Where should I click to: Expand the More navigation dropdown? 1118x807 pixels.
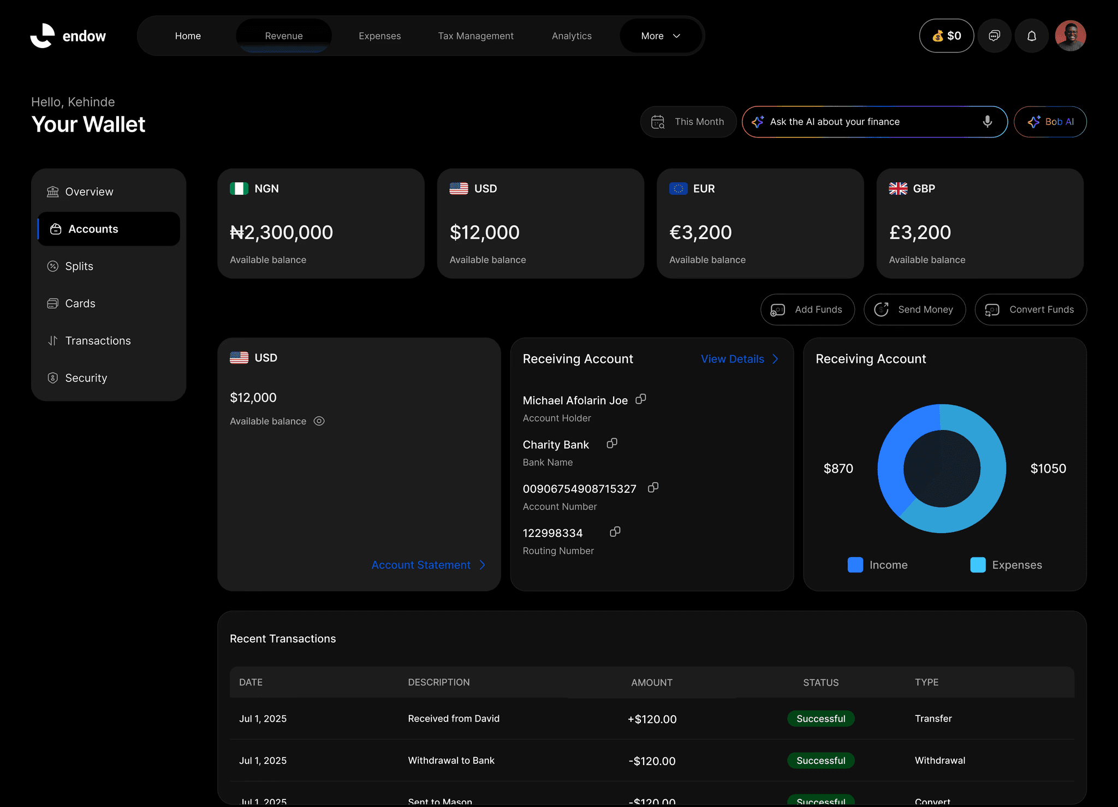(x=661, y=36)
